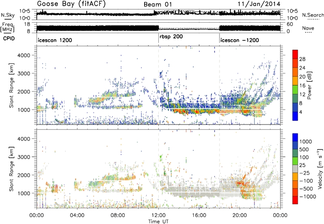The image size is (324, 224).
Task: Click the '08:00' time axis label
Action: tap(118, 216)
